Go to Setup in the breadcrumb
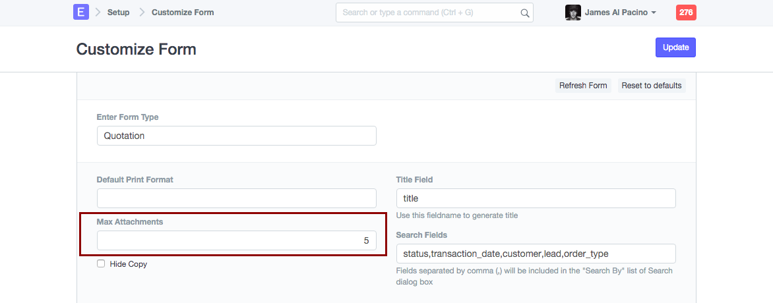 (x=119, y=13)
